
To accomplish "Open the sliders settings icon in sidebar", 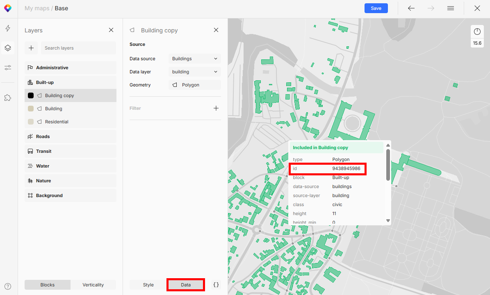I will click(x=8, y=68).
